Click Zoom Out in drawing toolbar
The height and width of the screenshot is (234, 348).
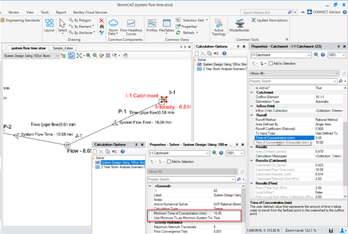click(95, 55)
